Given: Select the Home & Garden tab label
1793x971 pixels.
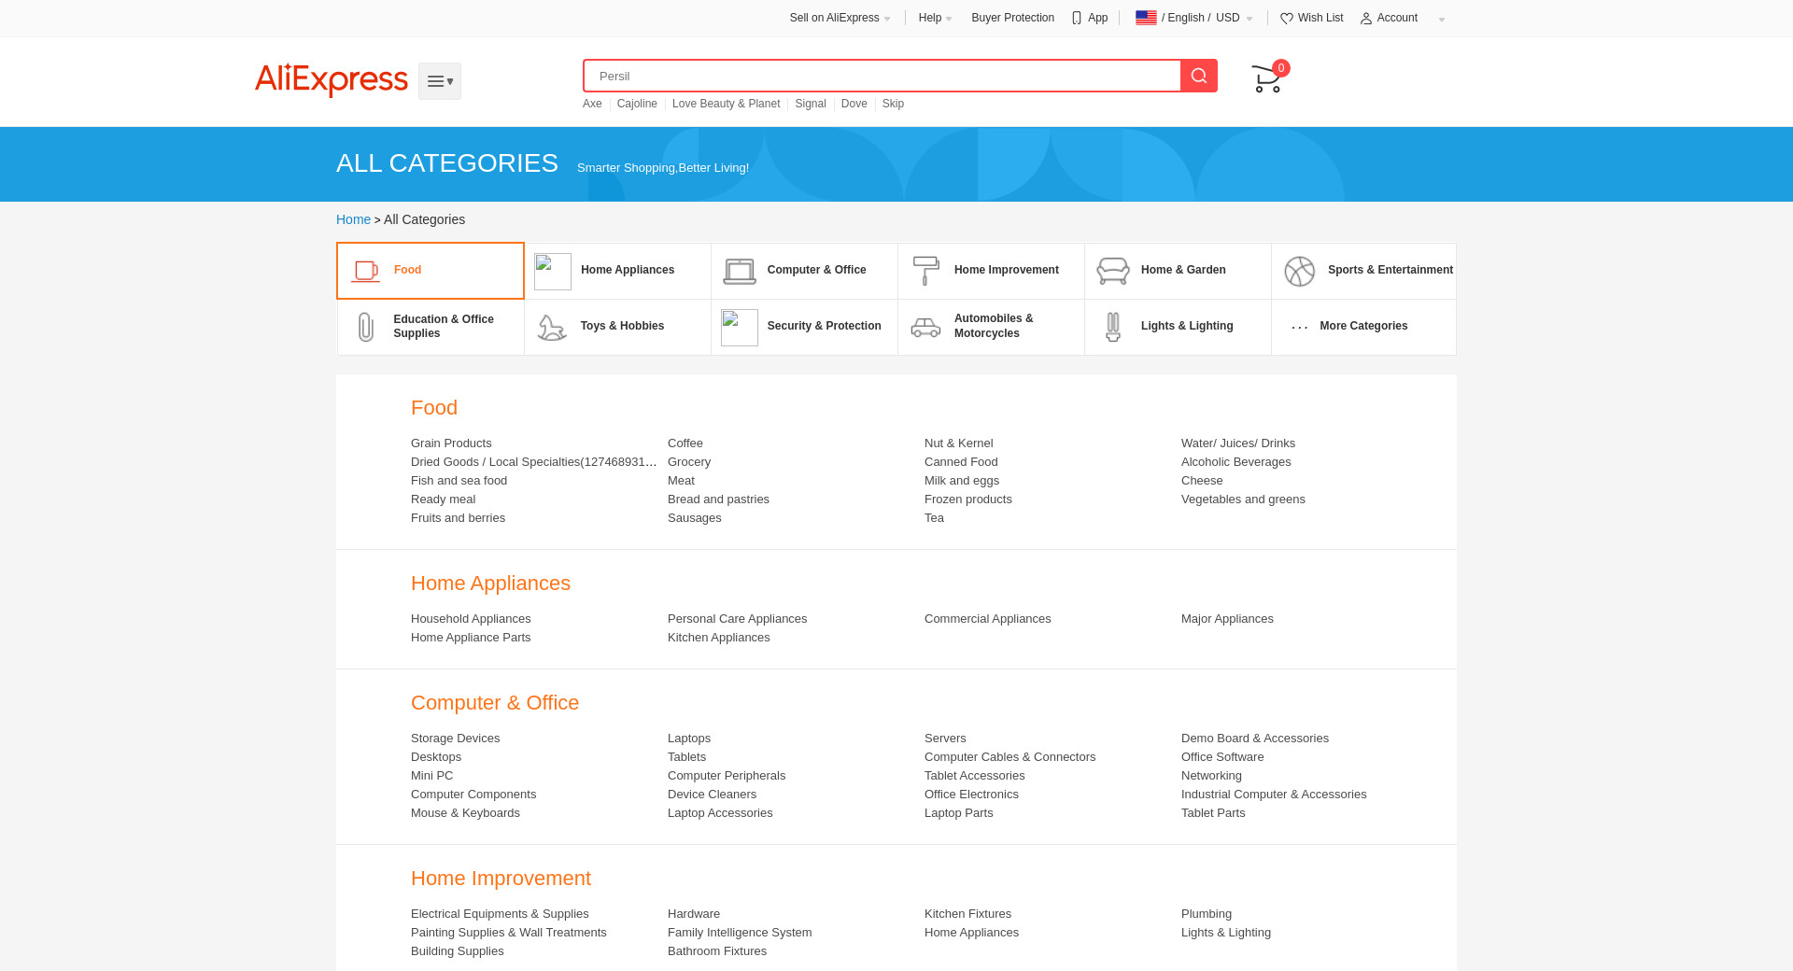Looking at the screenshot, I should [1183, 270].
